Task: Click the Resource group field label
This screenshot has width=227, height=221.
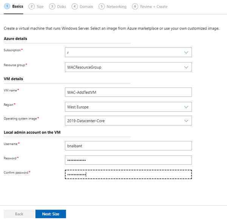Action: (14, 65)
